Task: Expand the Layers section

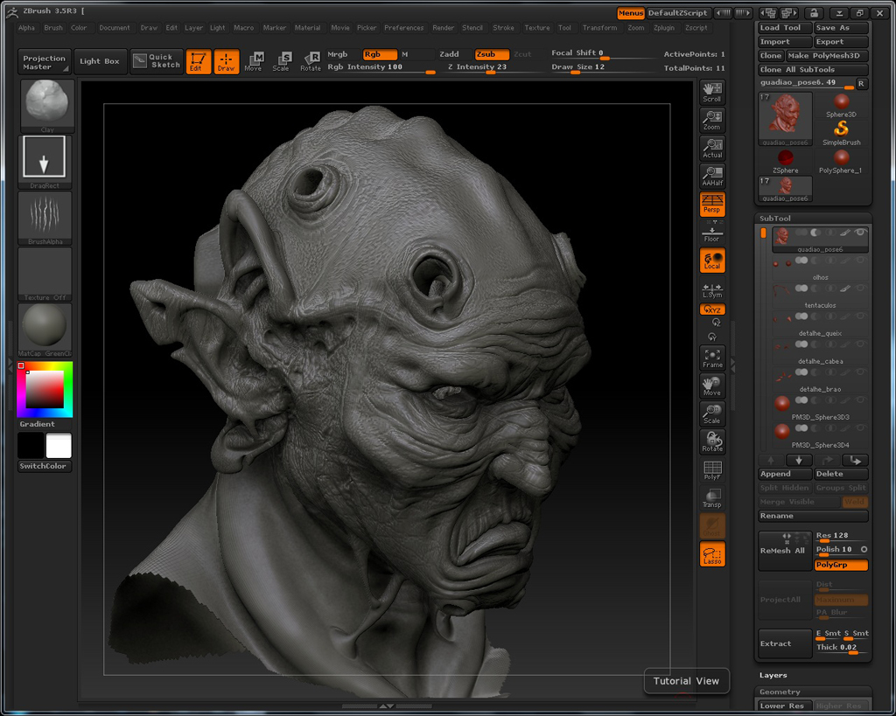Action: [x=773, y=675]
